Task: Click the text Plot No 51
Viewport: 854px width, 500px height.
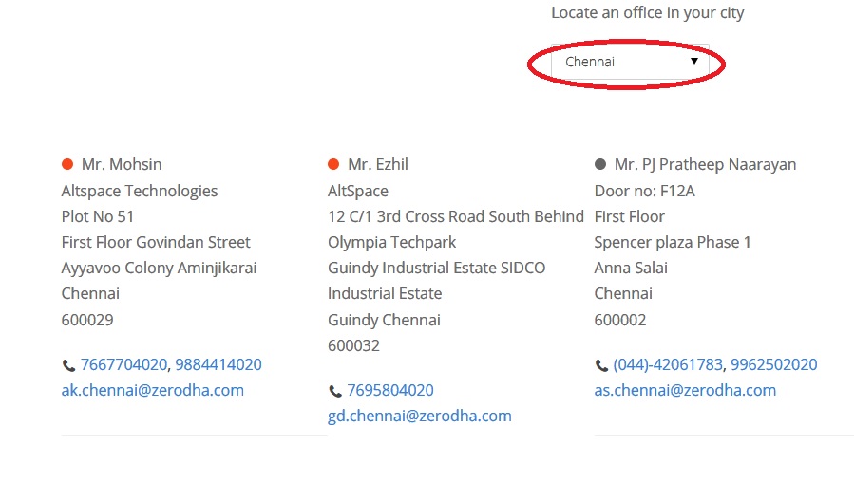Action: tap(98, 216)
